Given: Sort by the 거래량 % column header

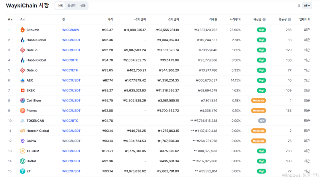Looking at the screenshot, I should tap(235, 19).
